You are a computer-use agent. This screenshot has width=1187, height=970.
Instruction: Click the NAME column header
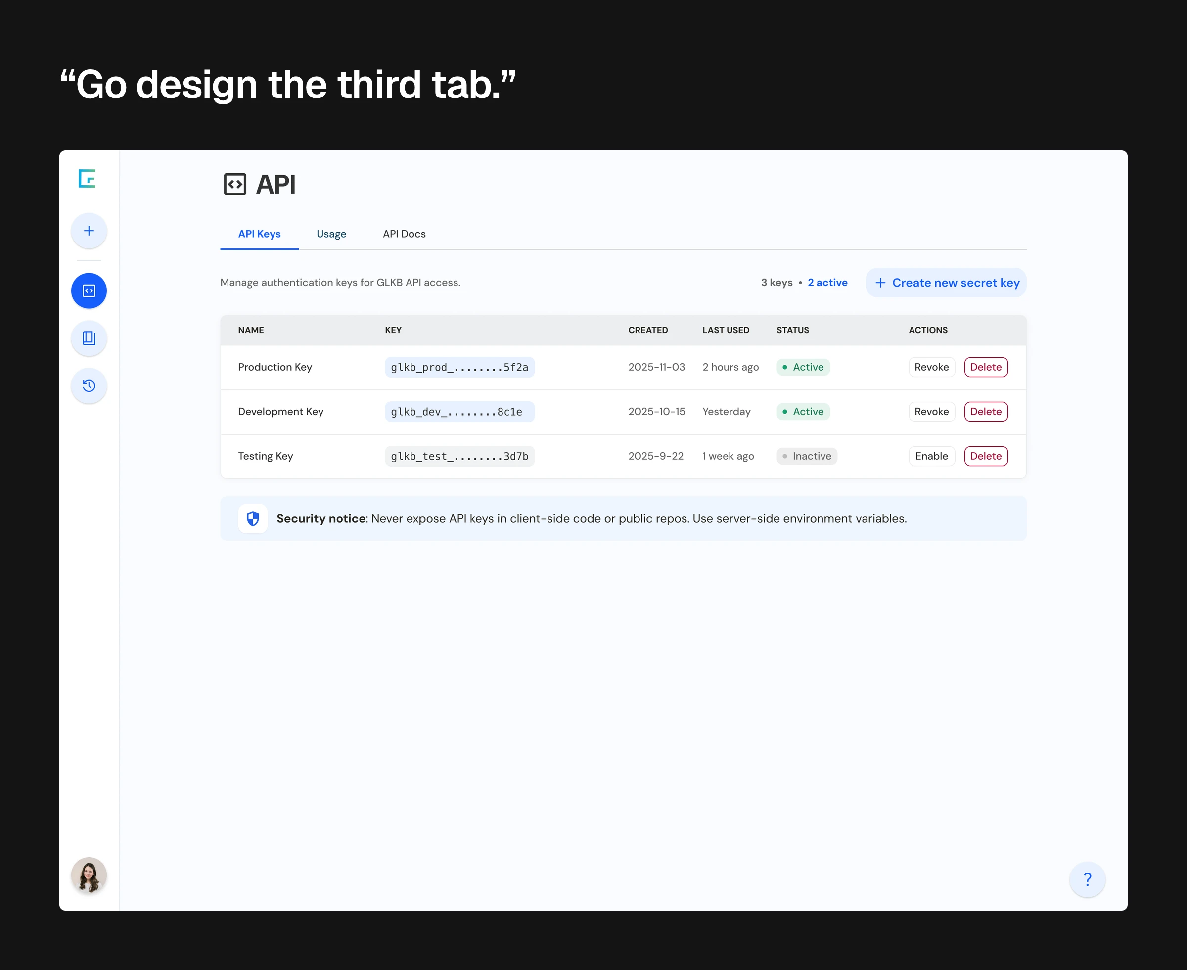coord(251,330)
